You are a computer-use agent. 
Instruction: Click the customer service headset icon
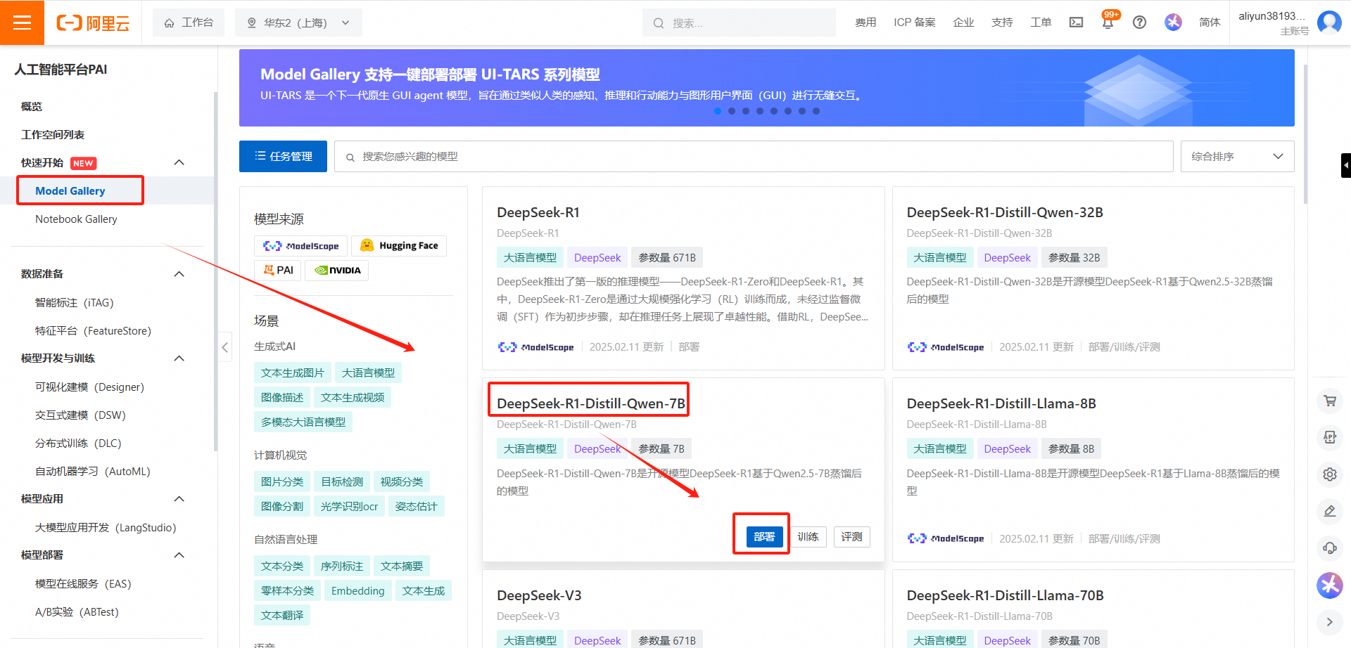(1329, 547)
